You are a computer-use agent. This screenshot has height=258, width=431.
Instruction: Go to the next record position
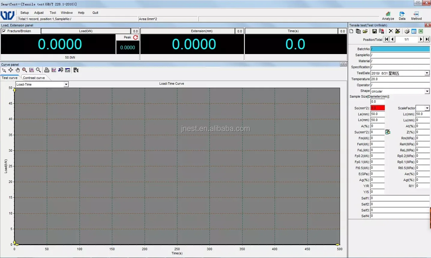click(421, 39)
